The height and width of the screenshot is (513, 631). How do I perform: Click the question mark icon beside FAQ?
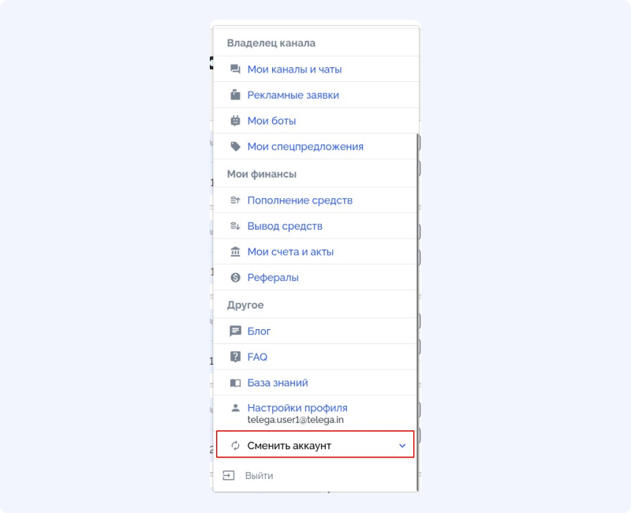(x=235, y=357)
